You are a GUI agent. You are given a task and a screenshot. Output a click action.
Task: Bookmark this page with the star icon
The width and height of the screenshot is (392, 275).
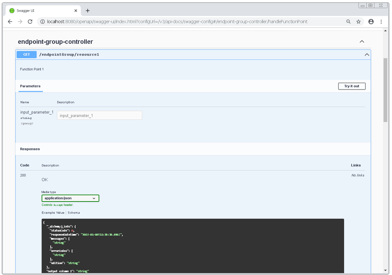[358, 22]
